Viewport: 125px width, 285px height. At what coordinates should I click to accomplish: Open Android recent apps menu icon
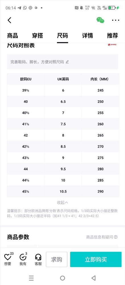point(31,278)
